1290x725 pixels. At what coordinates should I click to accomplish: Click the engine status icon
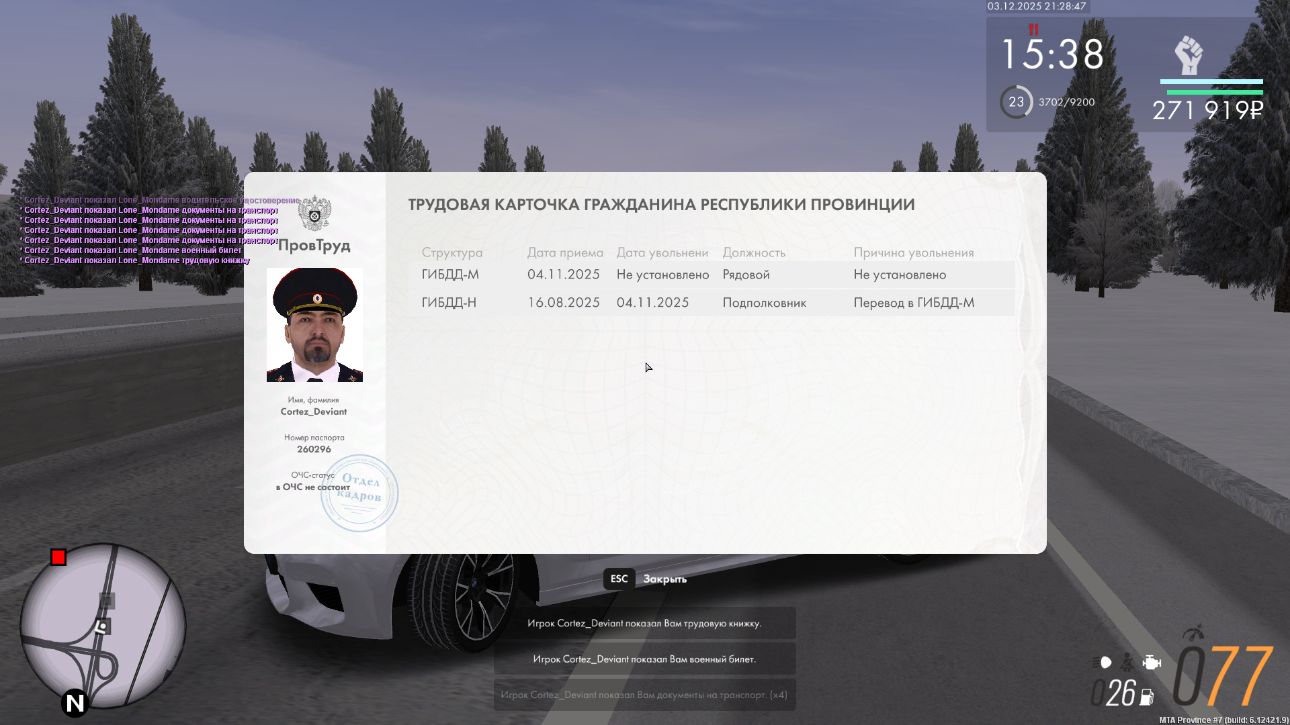pyautogui.click(x=1152, y=663)
